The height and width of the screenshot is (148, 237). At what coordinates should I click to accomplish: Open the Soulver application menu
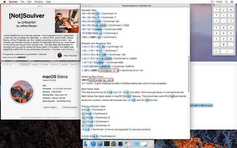13,2
